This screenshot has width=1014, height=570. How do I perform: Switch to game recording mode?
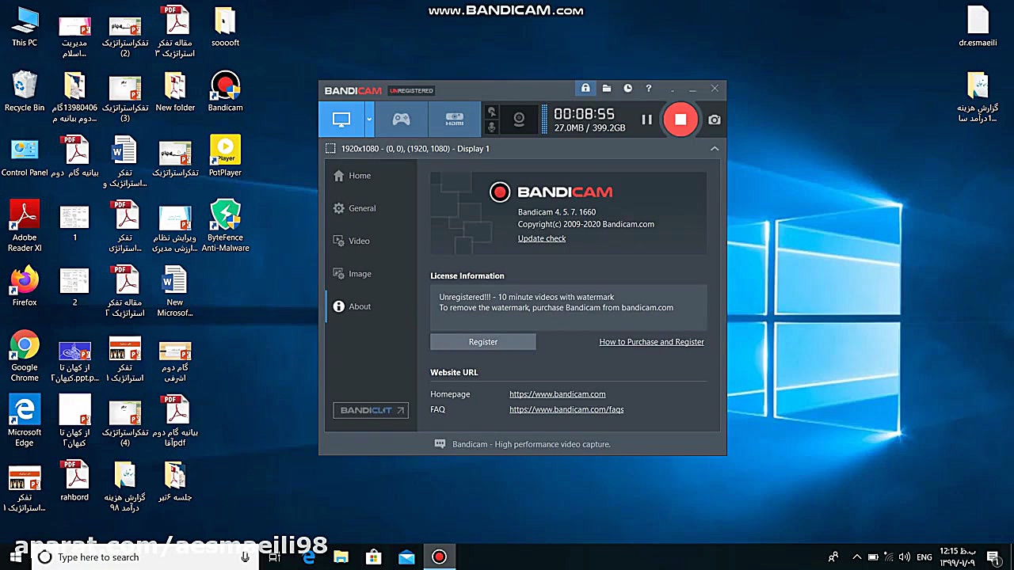(402, 120)
